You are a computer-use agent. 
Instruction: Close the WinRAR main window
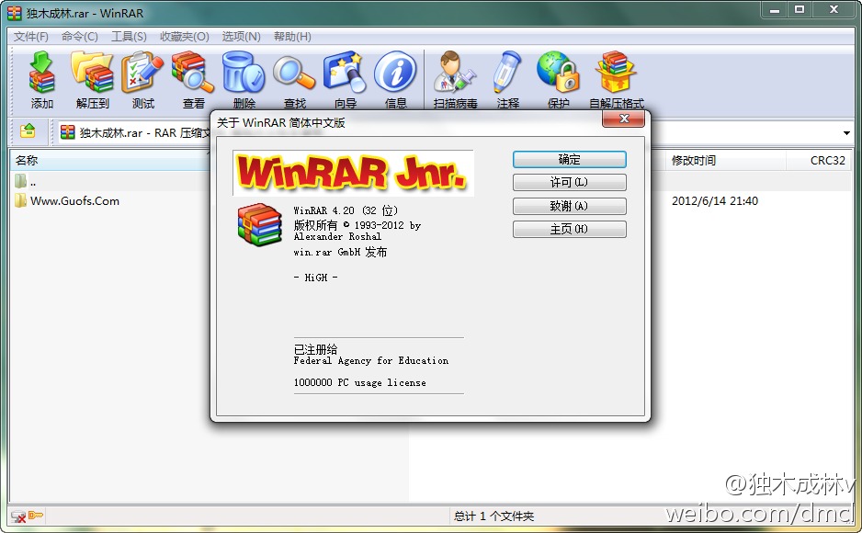click(x=834, y=10)
